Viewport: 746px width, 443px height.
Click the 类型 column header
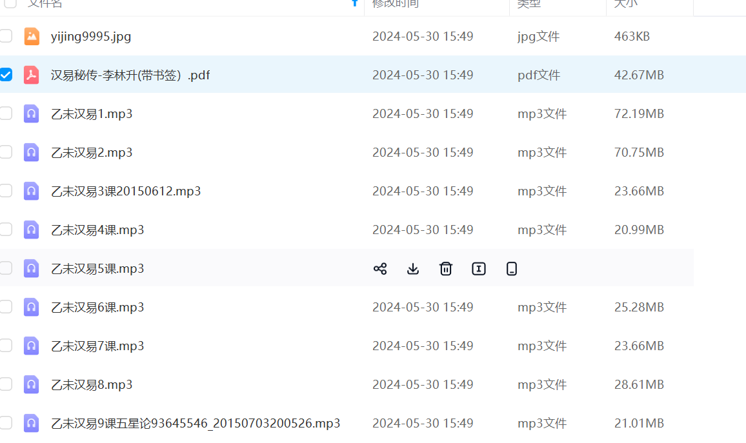[x=529, y=4]
